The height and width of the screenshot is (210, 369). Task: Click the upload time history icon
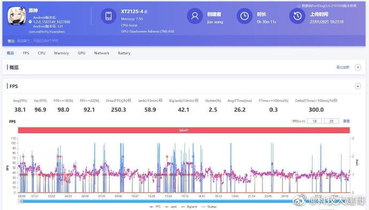(x=297, y=16)
